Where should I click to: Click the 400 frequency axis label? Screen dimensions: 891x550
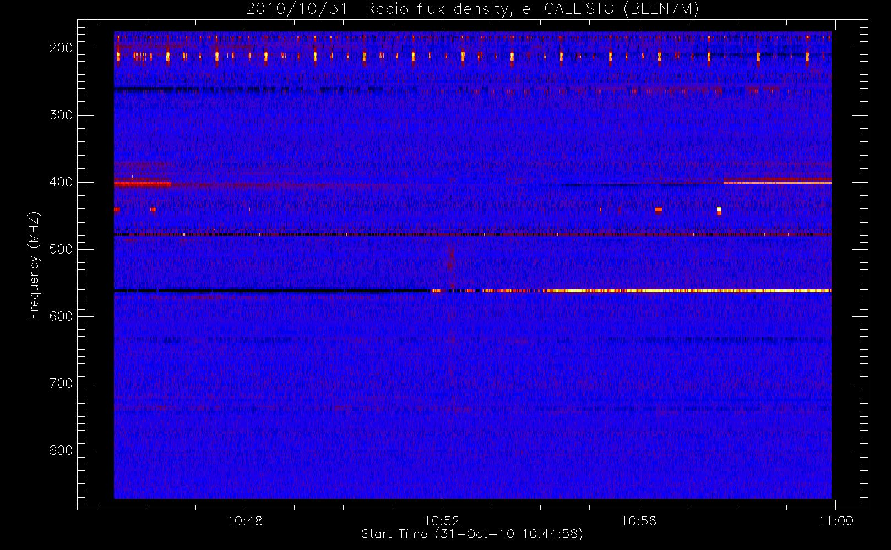61,182
